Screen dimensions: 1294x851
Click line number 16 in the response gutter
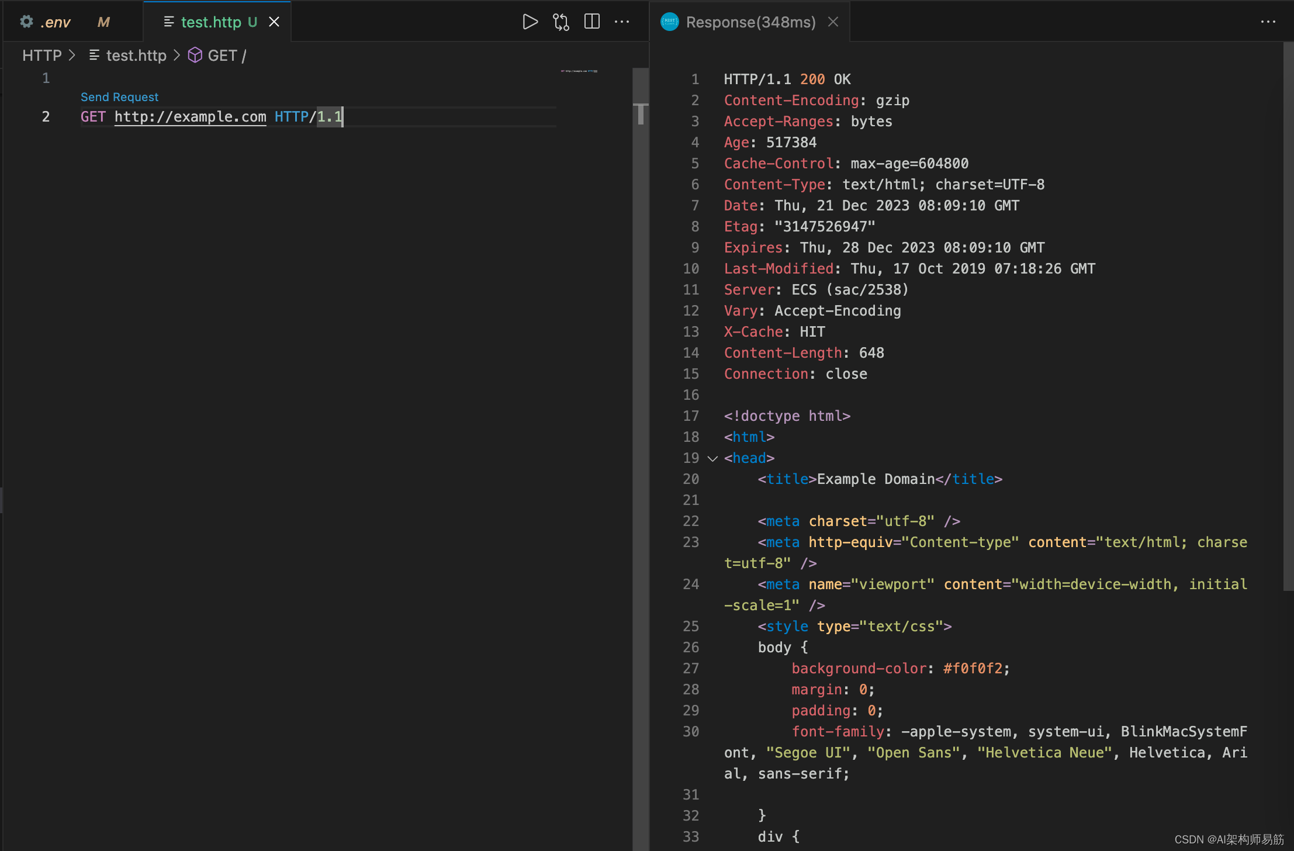(x=691, y=395)
